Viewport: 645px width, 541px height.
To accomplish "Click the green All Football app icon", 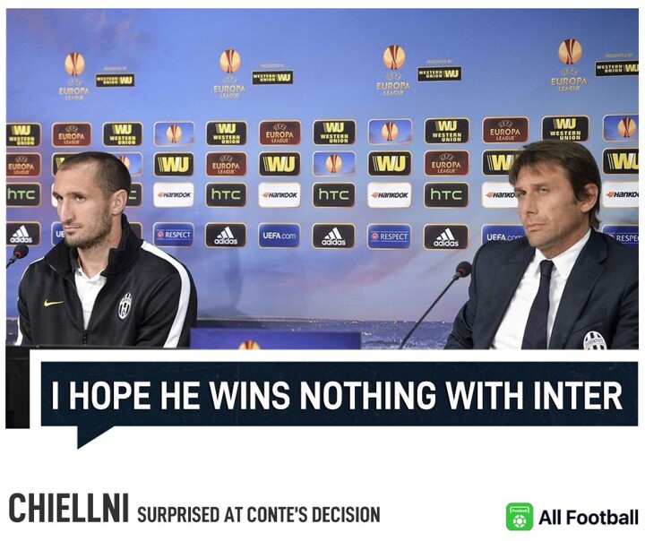I will point(519,516).
